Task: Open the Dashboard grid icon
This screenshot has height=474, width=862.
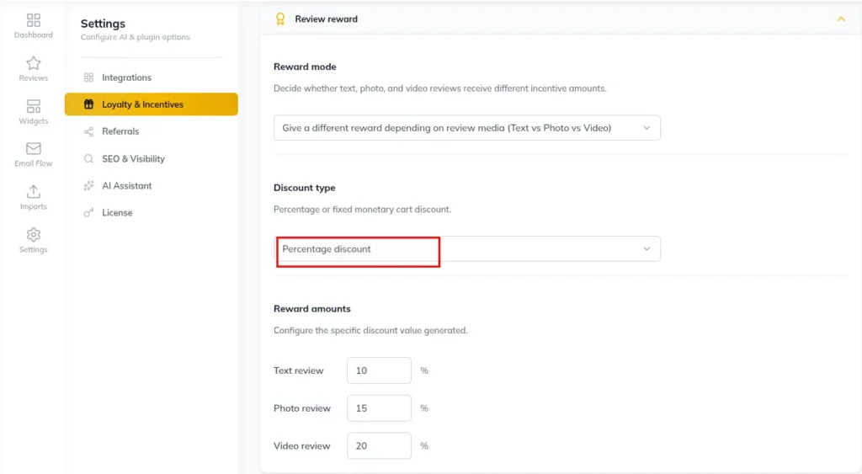Action: 34,20
